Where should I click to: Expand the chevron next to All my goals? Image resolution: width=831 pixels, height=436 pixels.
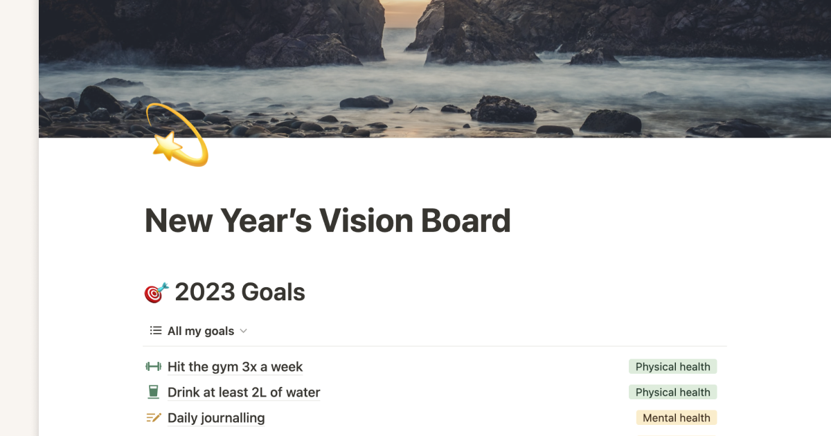coord(243,331)
